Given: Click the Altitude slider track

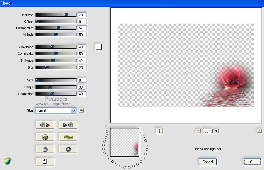Looking at the screenshot, I should point(56,34).
